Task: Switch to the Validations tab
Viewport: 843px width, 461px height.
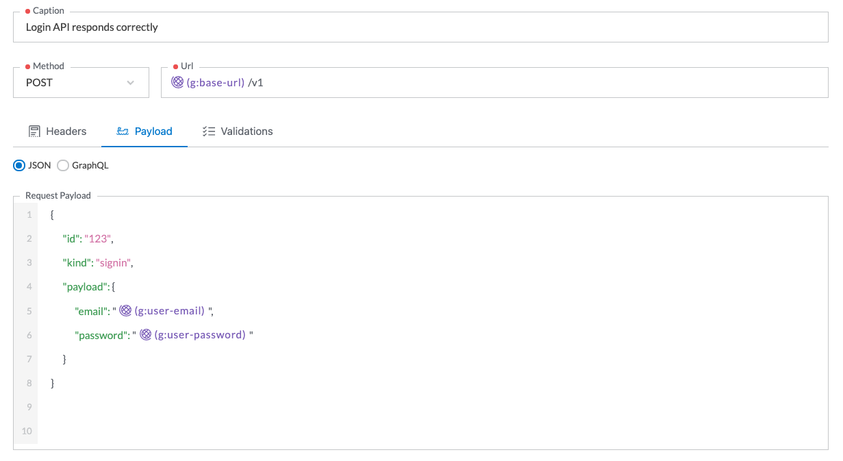Action: coord(238,132)
